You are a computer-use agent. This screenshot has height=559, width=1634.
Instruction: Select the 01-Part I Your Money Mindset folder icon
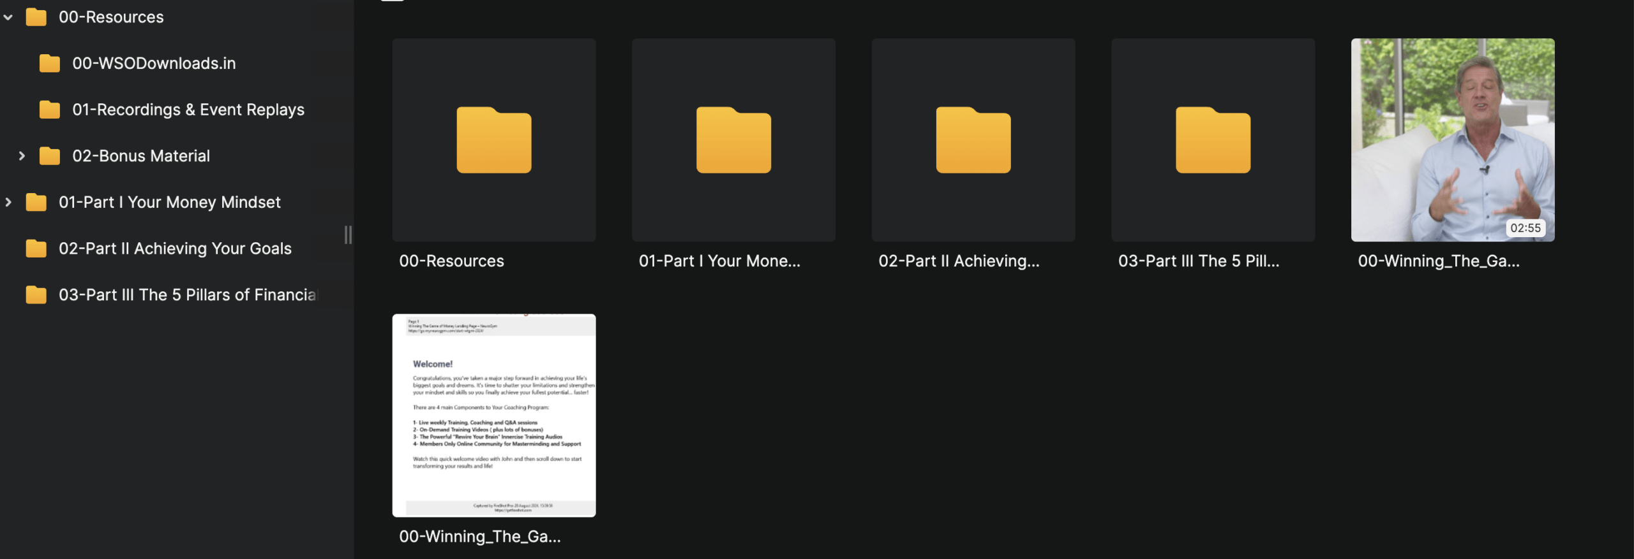(36, 202)
